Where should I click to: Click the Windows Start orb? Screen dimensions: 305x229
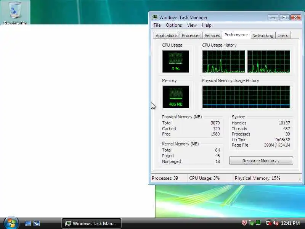[11, 223]
